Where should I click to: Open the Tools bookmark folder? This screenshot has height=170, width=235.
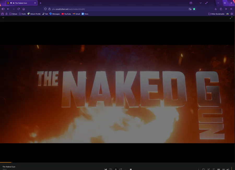22,14
